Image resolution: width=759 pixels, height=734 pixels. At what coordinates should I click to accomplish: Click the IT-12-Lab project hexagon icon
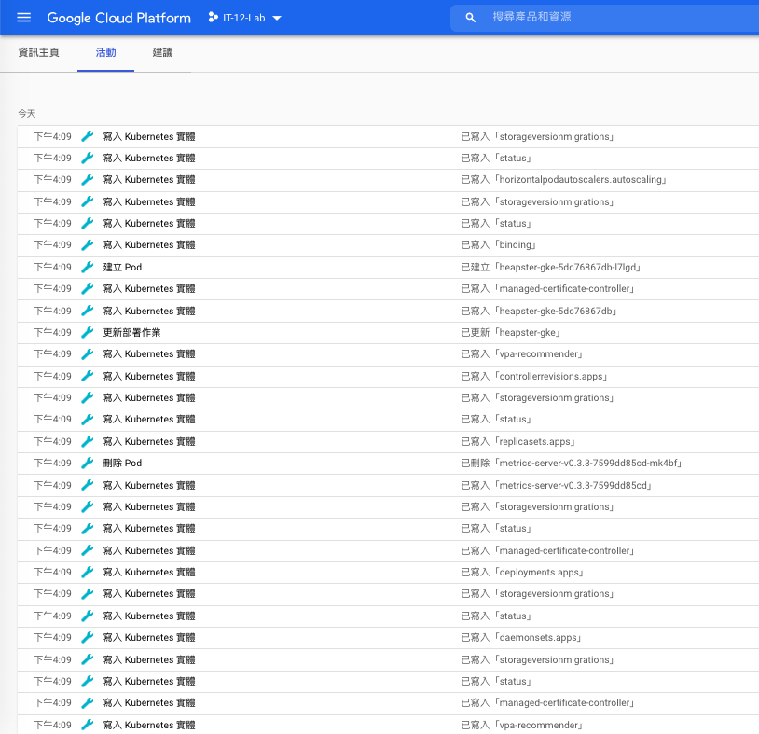213,18
